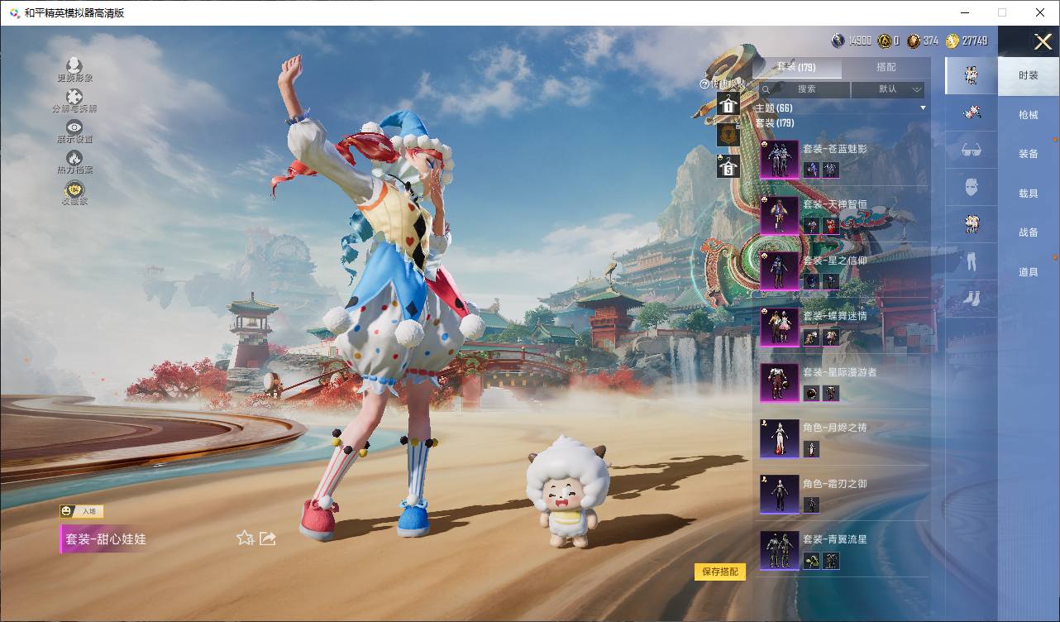Screen dimensions: 1060x622
Task: Open the 默认 sort dropdown
Action: coord(888,89)
